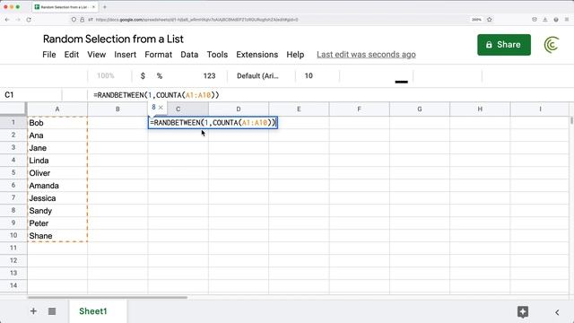574x323 pixels.
Task: Click the cell containing Jane
Action: pyautogui.click(x=57, y=148)
